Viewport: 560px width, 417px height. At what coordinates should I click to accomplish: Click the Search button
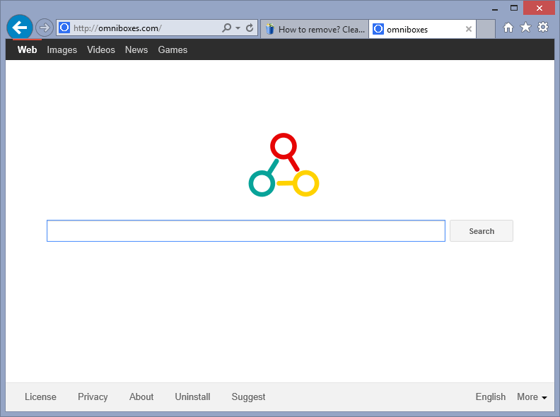pyautogui.click(x=481, y=231)
